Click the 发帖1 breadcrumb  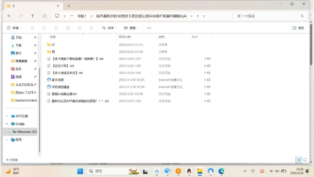[82, 16]
